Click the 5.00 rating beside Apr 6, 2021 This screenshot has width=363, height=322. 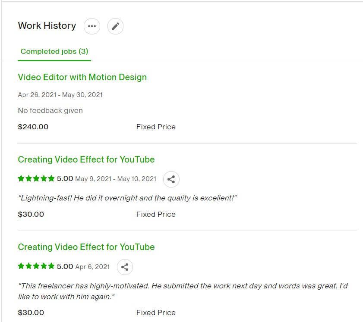click(65, 266)
